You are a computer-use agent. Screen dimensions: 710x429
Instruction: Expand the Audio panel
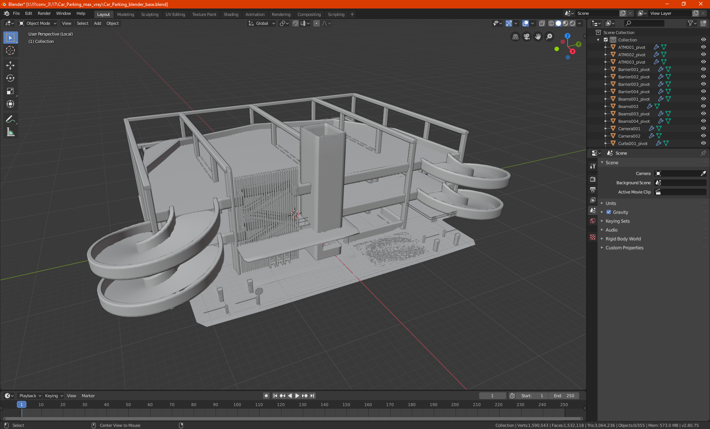coord(612,230)
